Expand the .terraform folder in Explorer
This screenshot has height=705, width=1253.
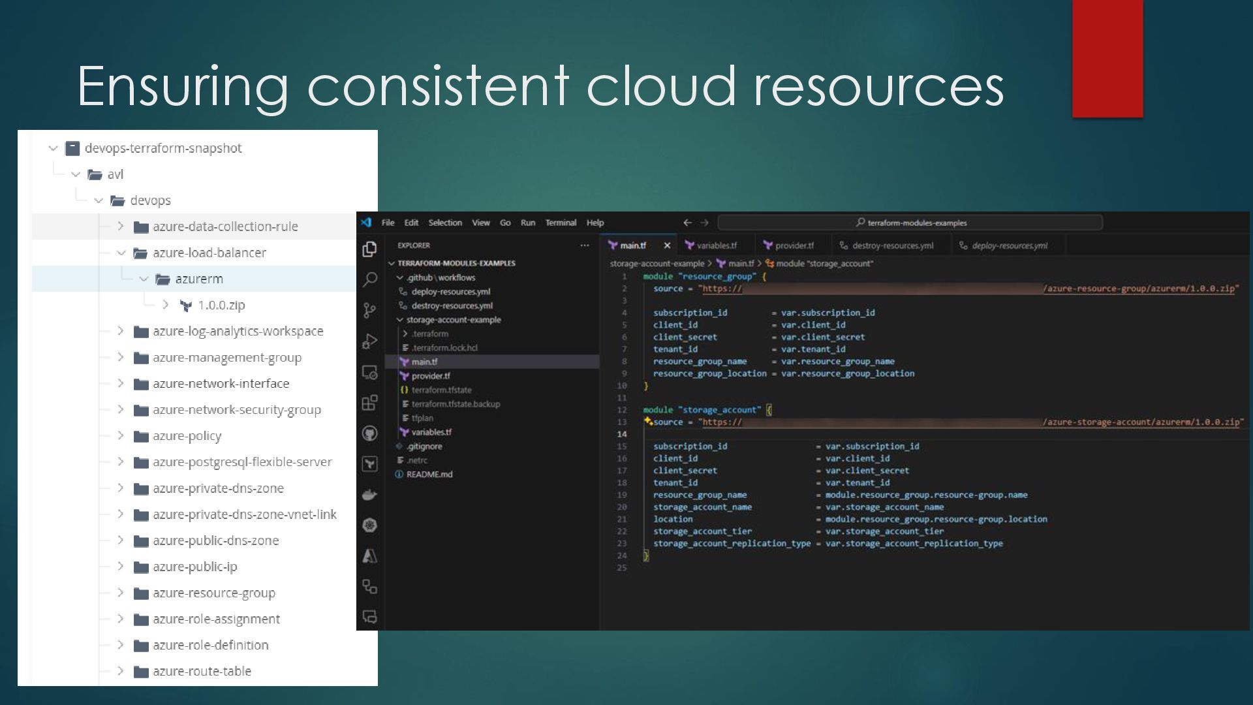click(x=405, y=334)
